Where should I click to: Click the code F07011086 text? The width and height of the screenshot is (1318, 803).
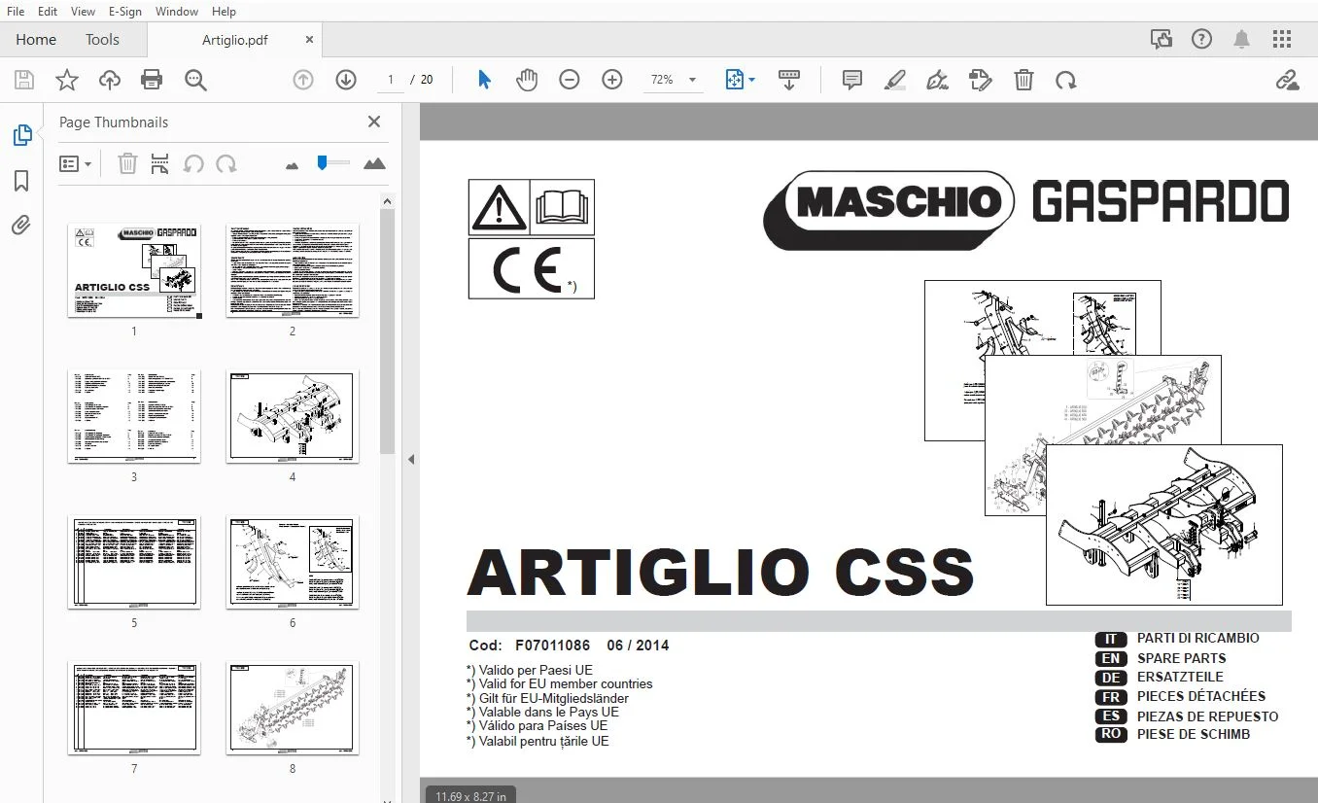click(x=552, y=646)
